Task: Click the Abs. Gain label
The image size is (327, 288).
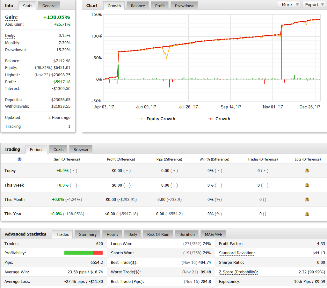Action: coord(14,24)
